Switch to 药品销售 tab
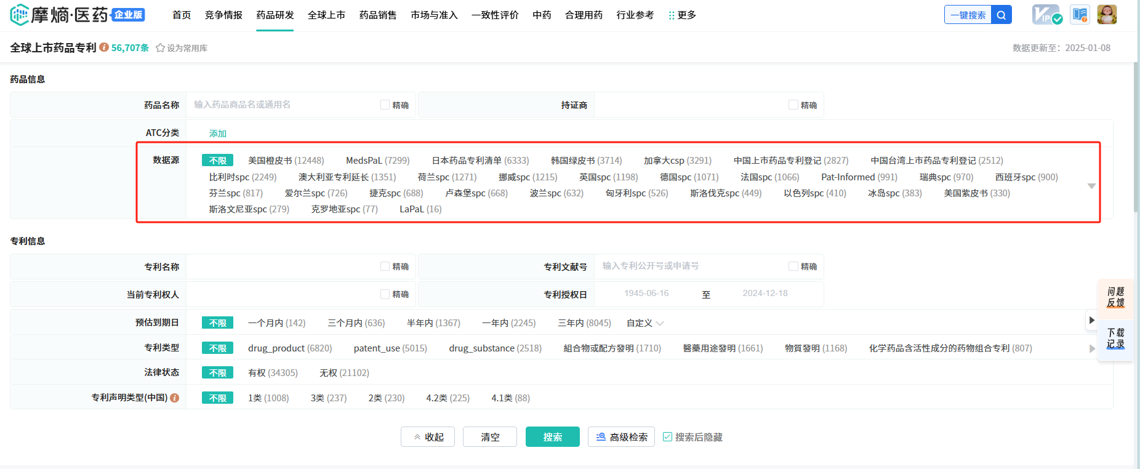 click(378, 15)
